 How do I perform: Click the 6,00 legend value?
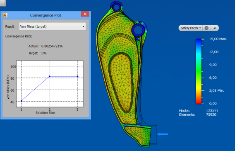(213, 78)
